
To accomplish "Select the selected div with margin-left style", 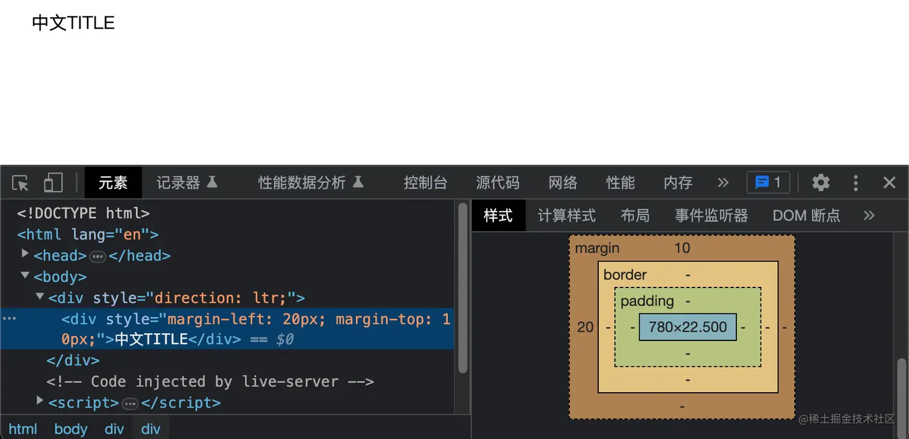I will 227,329.
